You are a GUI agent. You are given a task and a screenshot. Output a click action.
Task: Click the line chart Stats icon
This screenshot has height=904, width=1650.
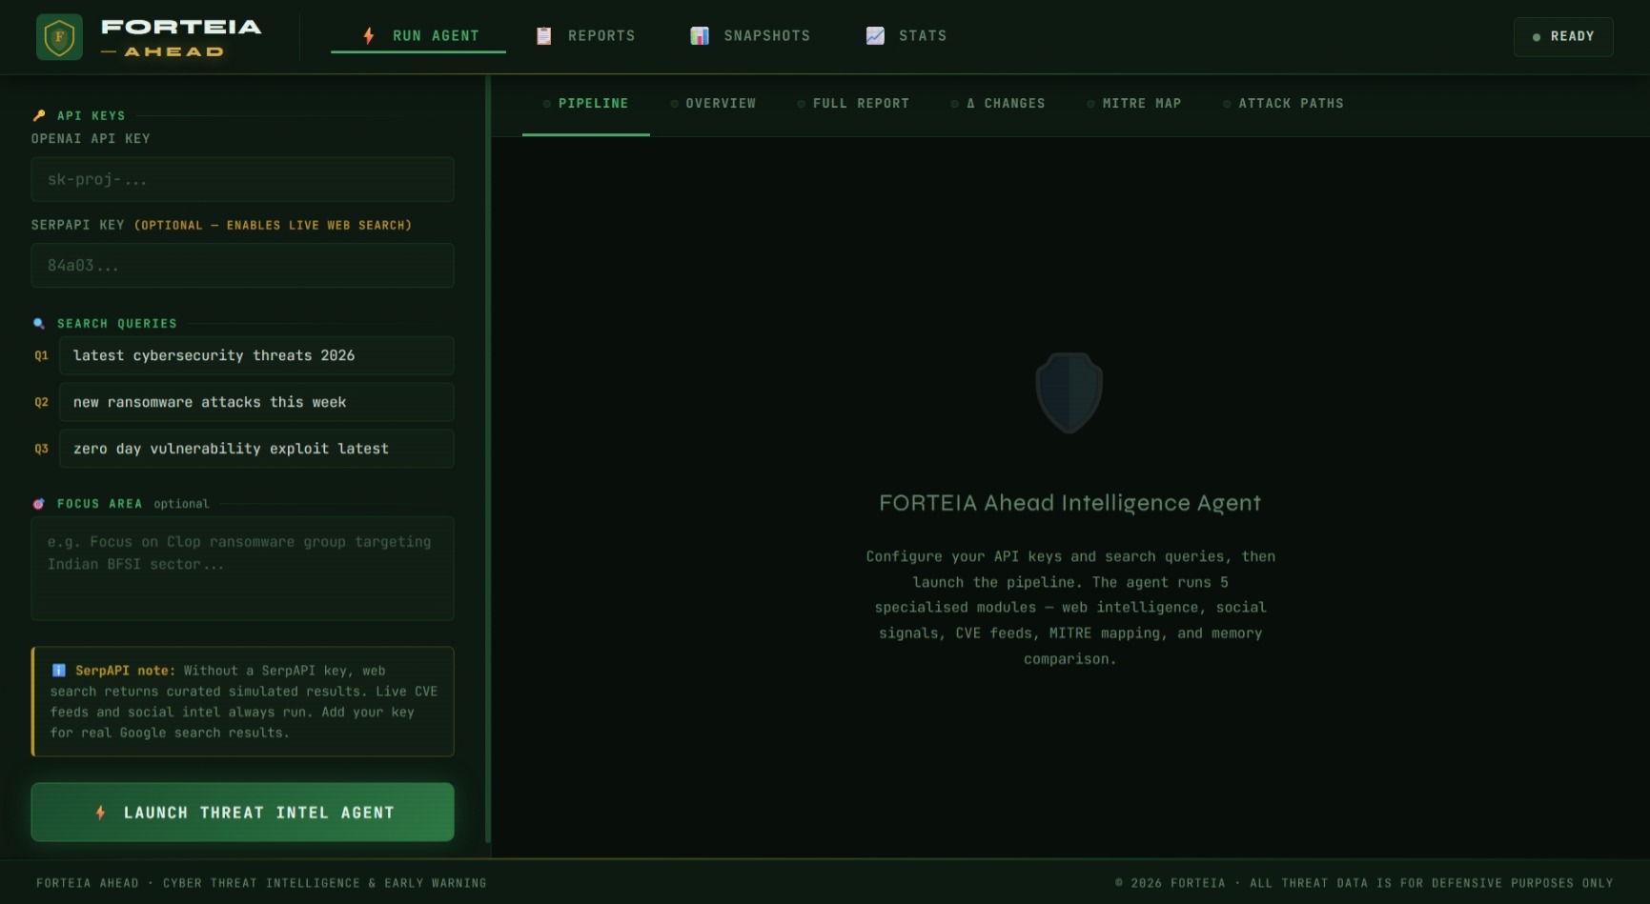pyautogui.click(x=875, y=36)
